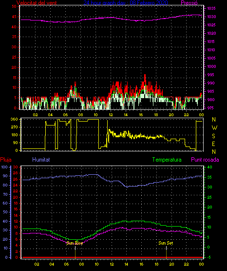
Task: Click the W compass letter beside direction chart
Action: [214, 128]
